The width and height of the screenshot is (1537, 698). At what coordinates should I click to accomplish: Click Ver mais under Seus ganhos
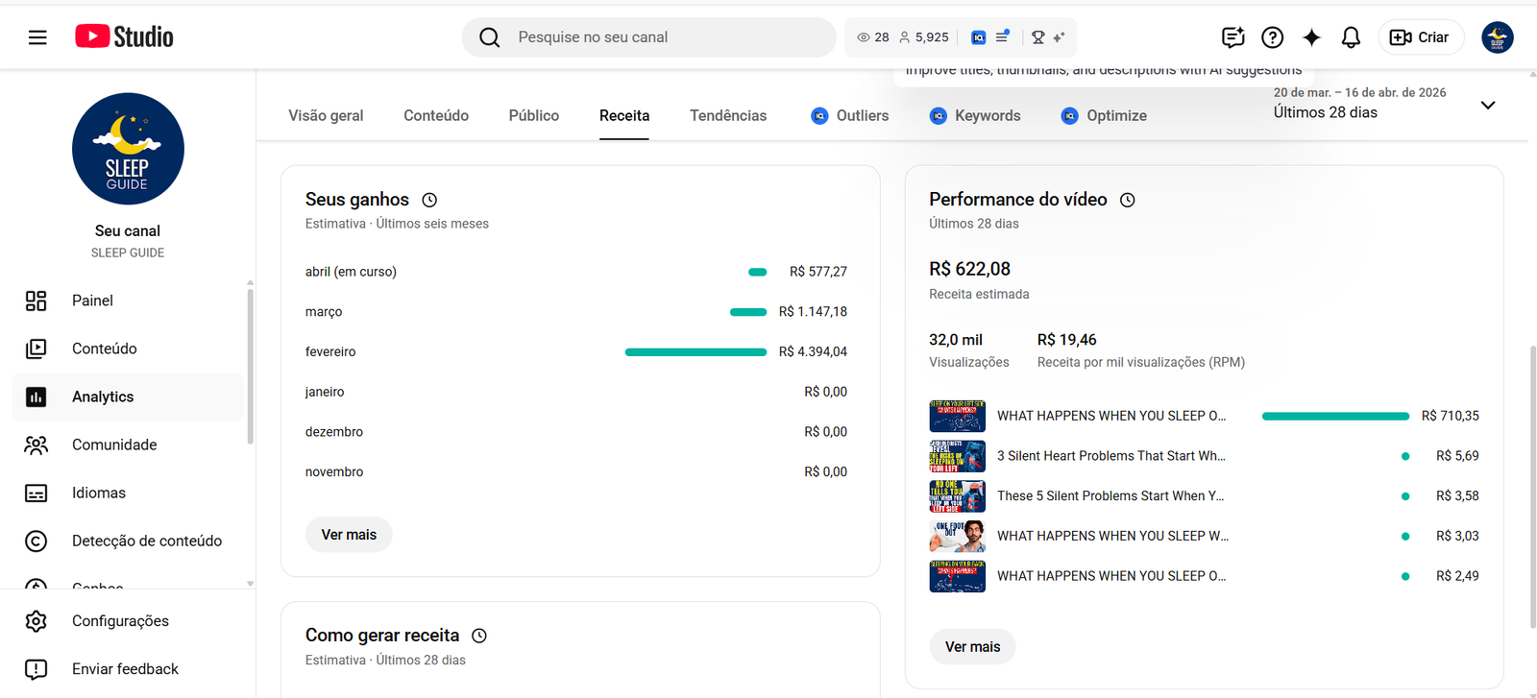pos(349,535)
